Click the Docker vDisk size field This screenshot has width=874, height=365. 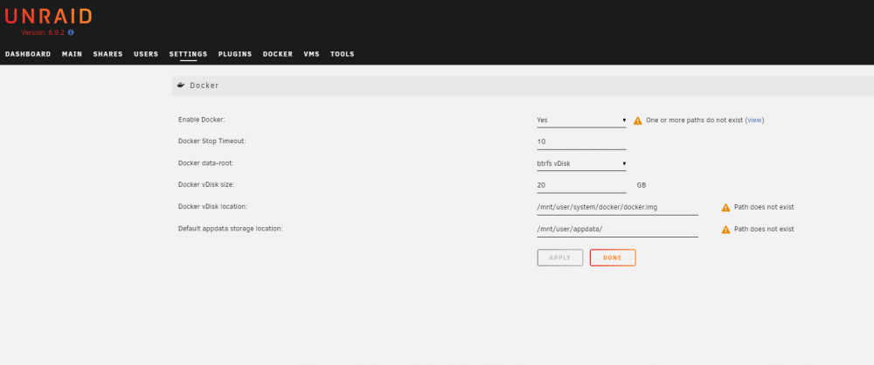point(581,185)
